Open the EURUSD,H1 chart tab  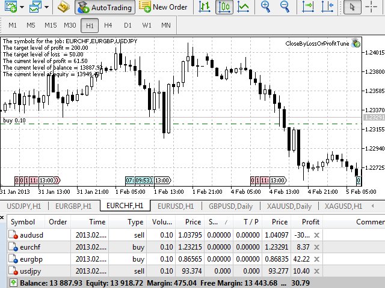(176, 206)
